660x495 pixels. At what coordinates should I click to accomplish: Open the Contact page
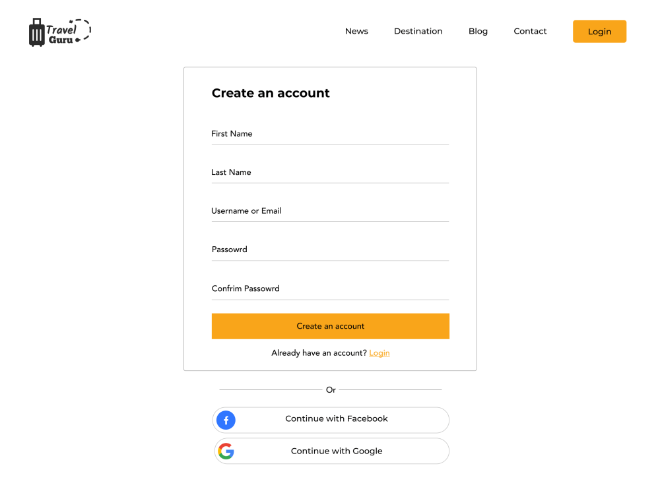530,31
